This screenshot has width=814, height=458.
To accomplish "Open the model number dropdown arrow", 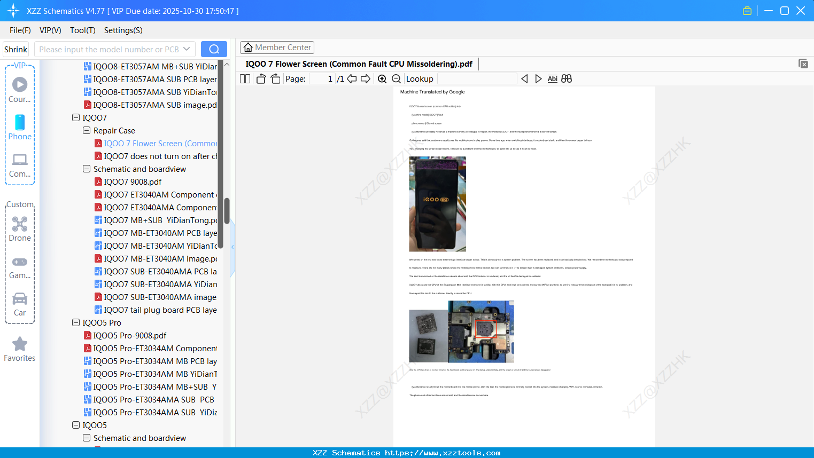I will 187,49.
